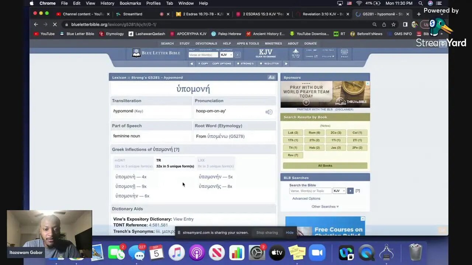The image size is (472, 265).
Task: Click the Rev (7) book result
Action: pyautogui.click(x=293, y=155)
